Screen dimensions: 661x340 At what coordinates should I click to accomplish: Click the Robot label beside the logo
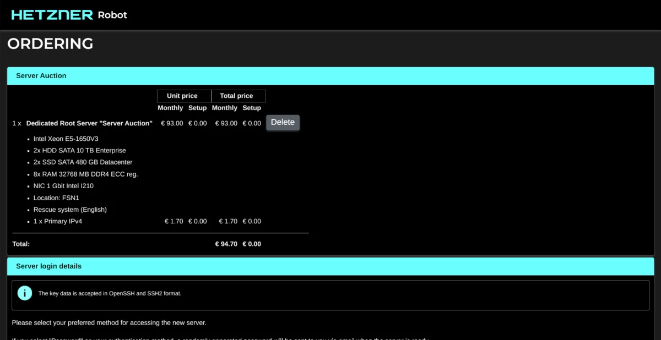click(x=112, y=15)
